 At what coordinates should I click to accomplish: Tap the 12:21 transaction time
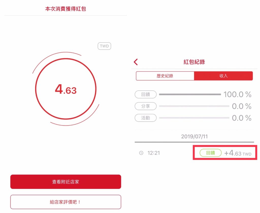point(154,153)
